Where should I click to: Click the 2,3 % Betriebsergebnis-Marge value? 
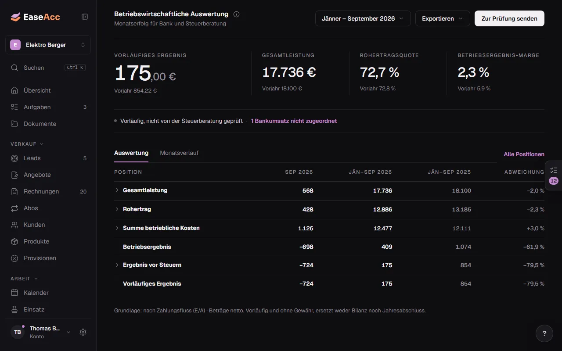(473, 72)
